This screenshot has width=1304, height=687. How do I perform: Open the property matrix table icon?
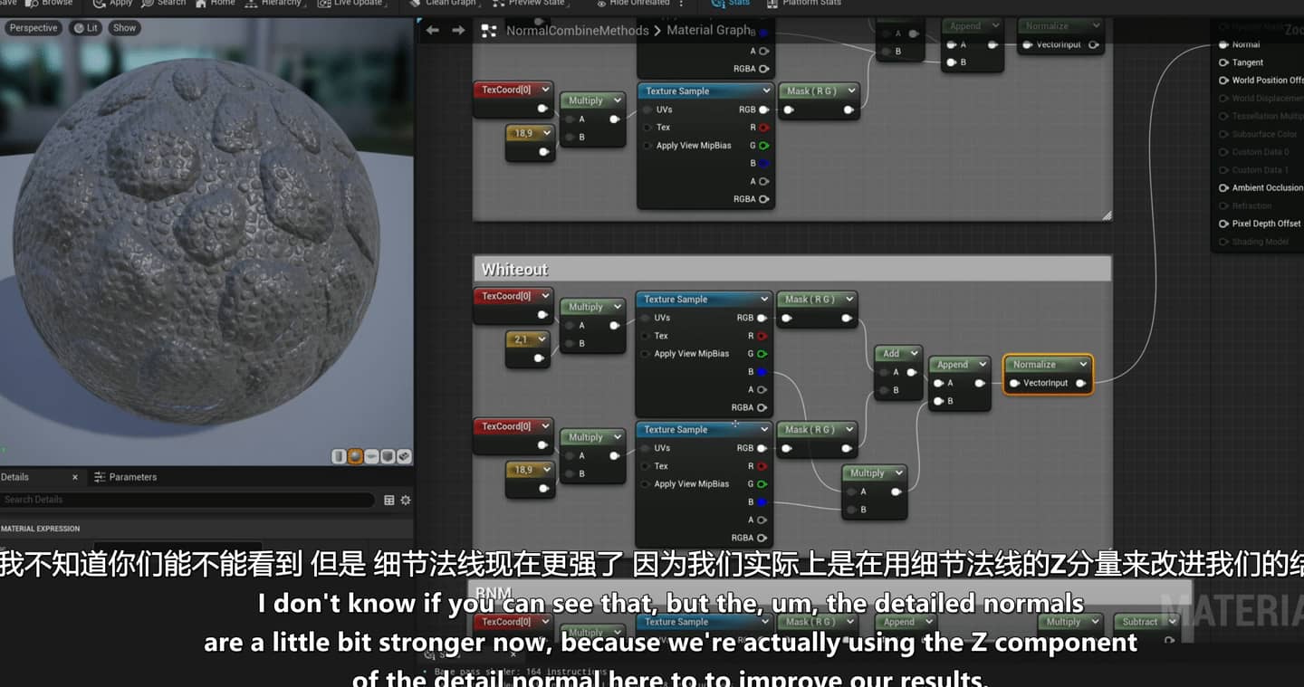point(389,500)
